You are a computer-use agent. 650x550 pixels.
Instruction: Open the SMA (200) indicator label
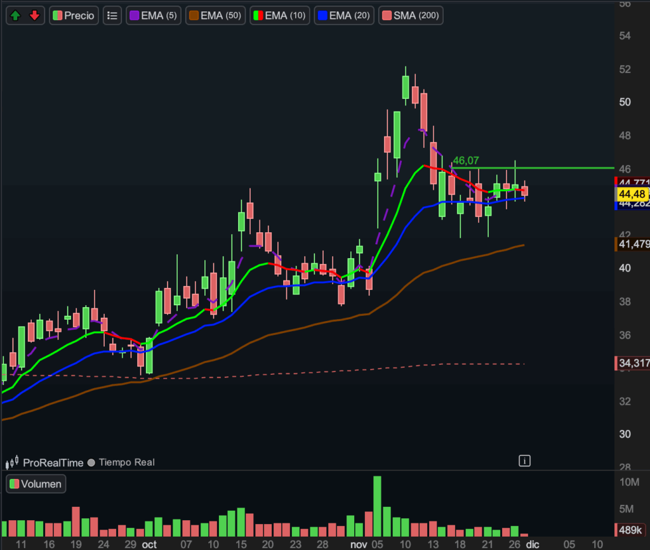tap(411, 15)
